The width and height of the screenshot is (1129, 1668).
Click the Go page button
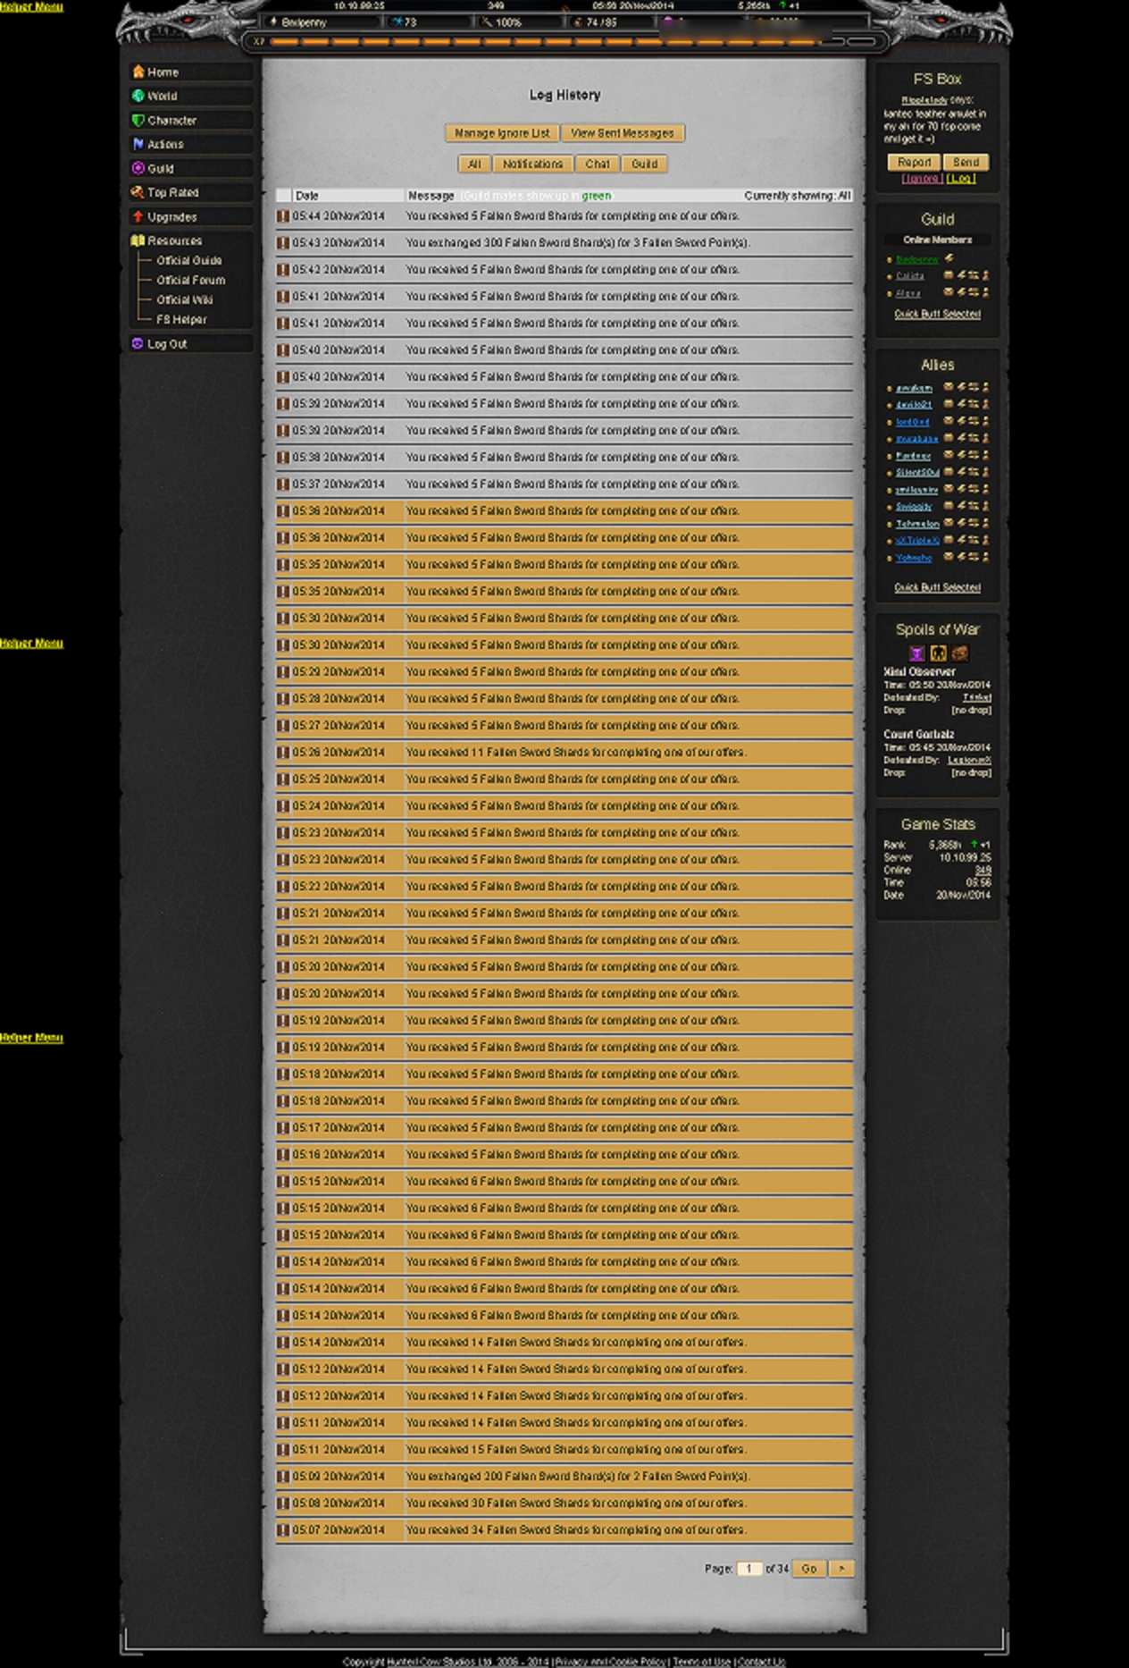[808, 1569]
